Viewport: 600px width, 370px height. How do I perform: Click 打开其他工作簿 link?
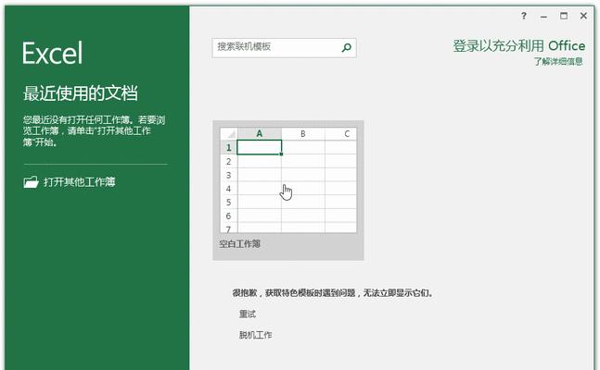point(79,181)
